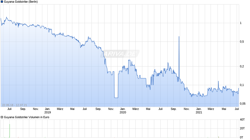Click the price axis label '0,1'
Viewport: 250px width, 140px height.
click(x=242, y=85)
